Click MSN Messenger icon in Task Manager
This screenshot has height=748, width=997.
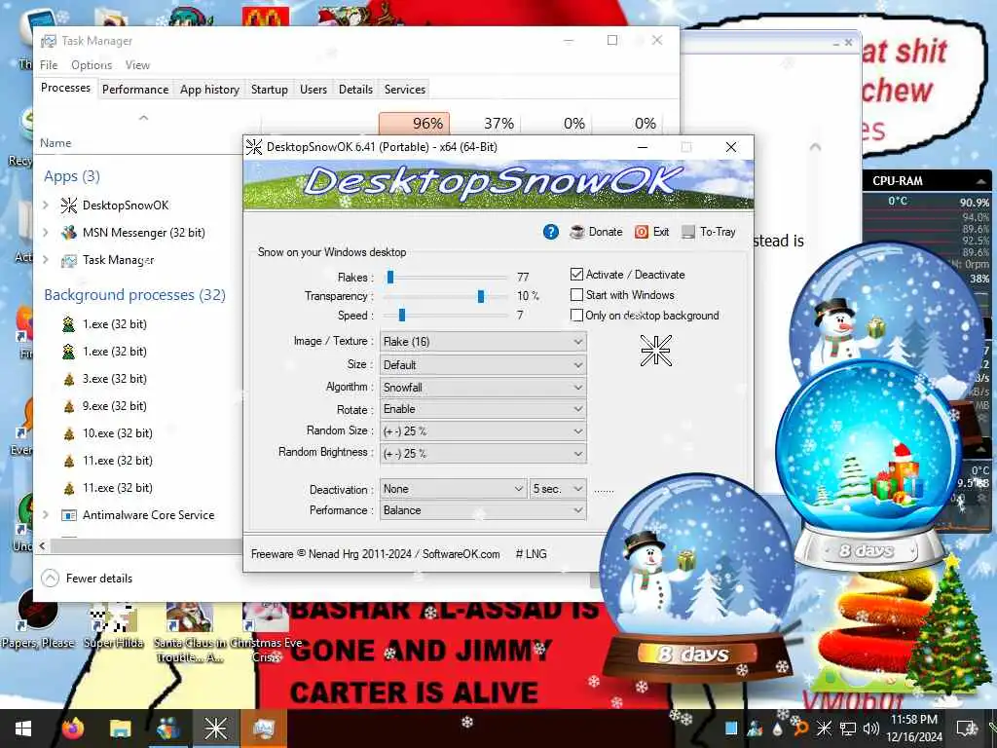click(x=69, y=233)
